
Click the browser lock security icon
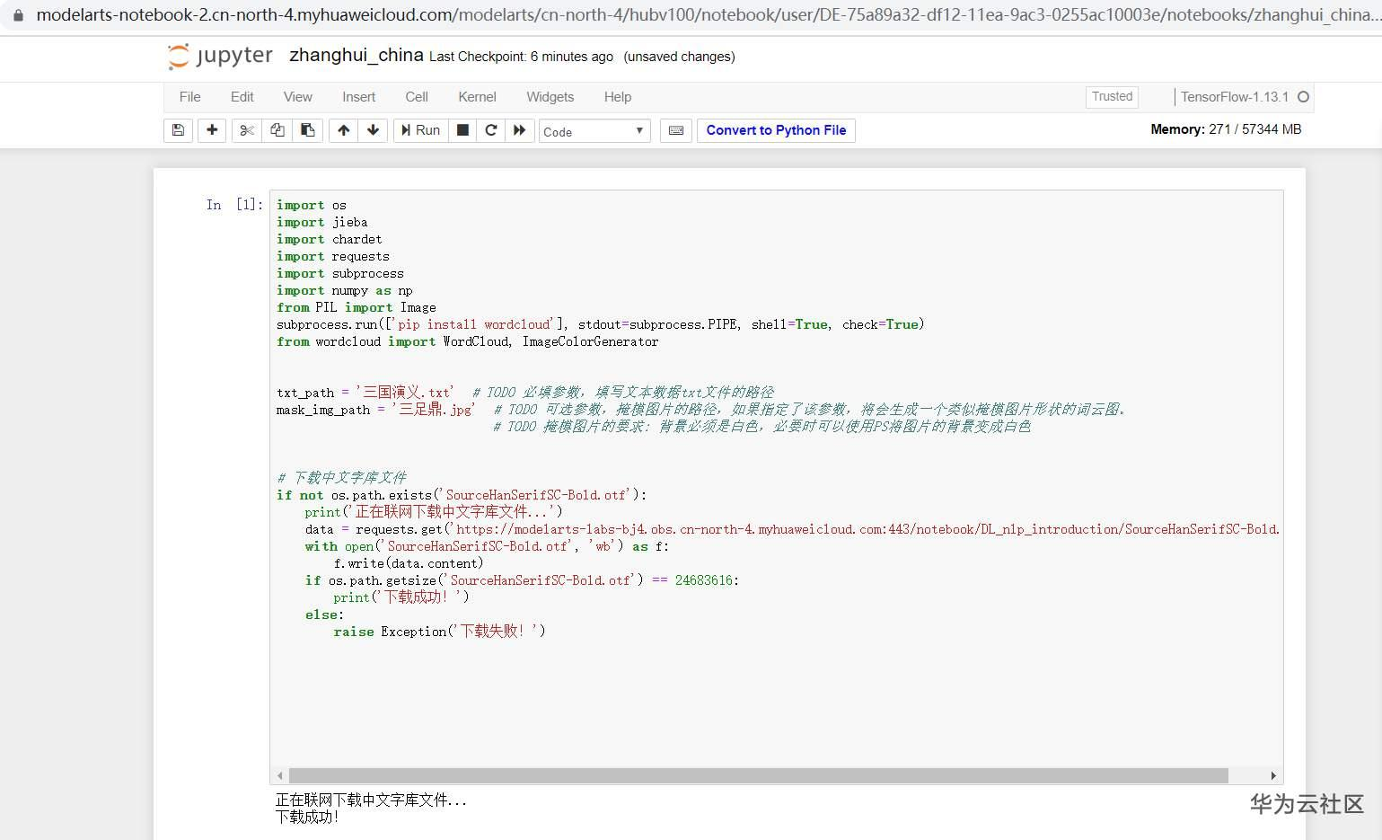click(x=17, y=15)
